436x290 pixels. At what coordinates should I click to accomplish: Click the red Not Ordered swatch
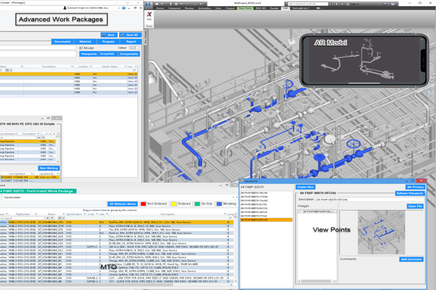[143, 204]
